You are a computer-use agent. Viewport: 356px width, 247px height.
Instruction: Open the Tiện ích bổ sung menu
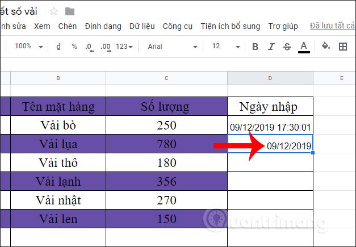tap(230, 26)
